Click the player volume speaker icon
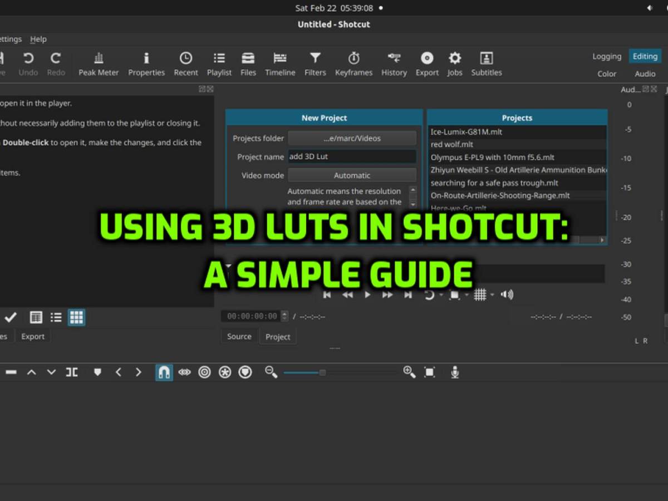The width and height of the screenshot is (668, 501). pos(507,294)
